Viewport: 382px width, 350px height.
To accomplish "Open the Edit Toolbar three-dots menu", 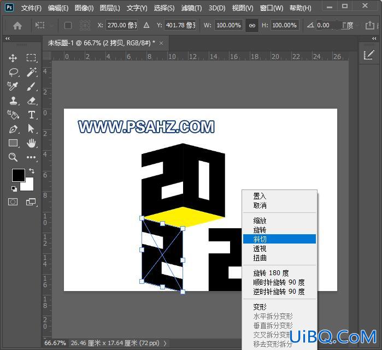I will click(x=31, y=157).
